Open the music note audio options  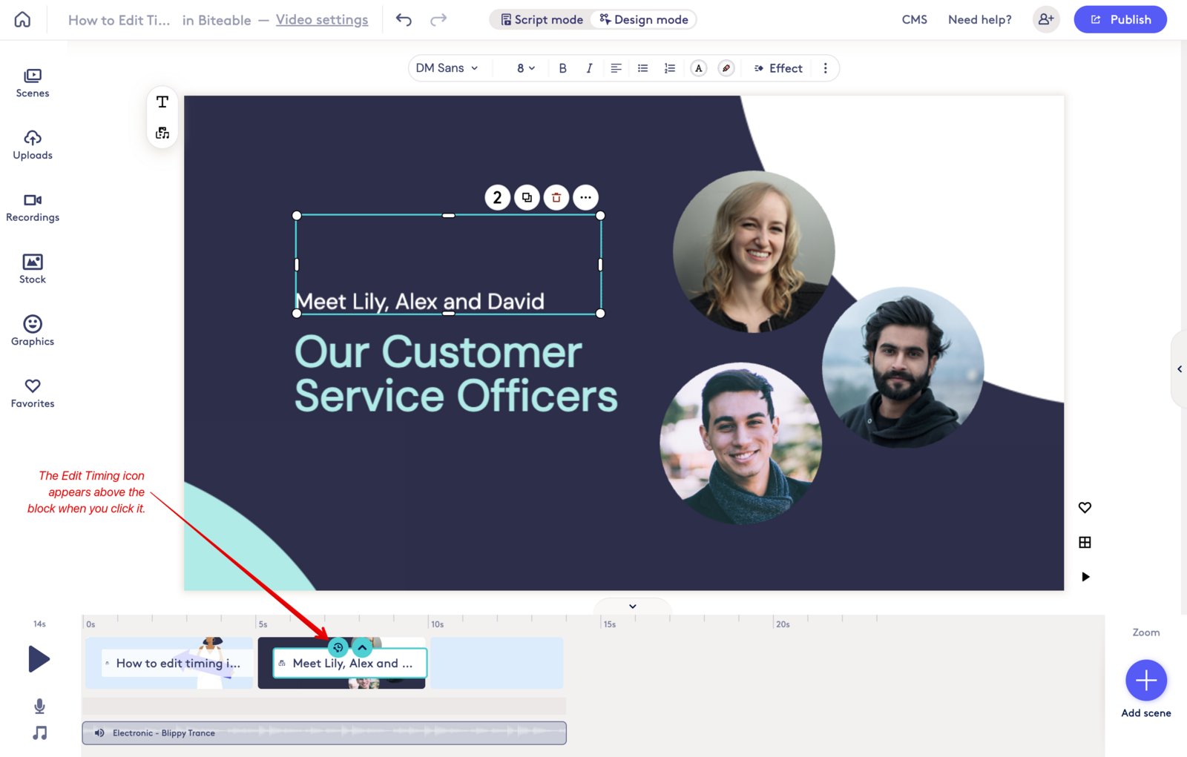(40, 733)
